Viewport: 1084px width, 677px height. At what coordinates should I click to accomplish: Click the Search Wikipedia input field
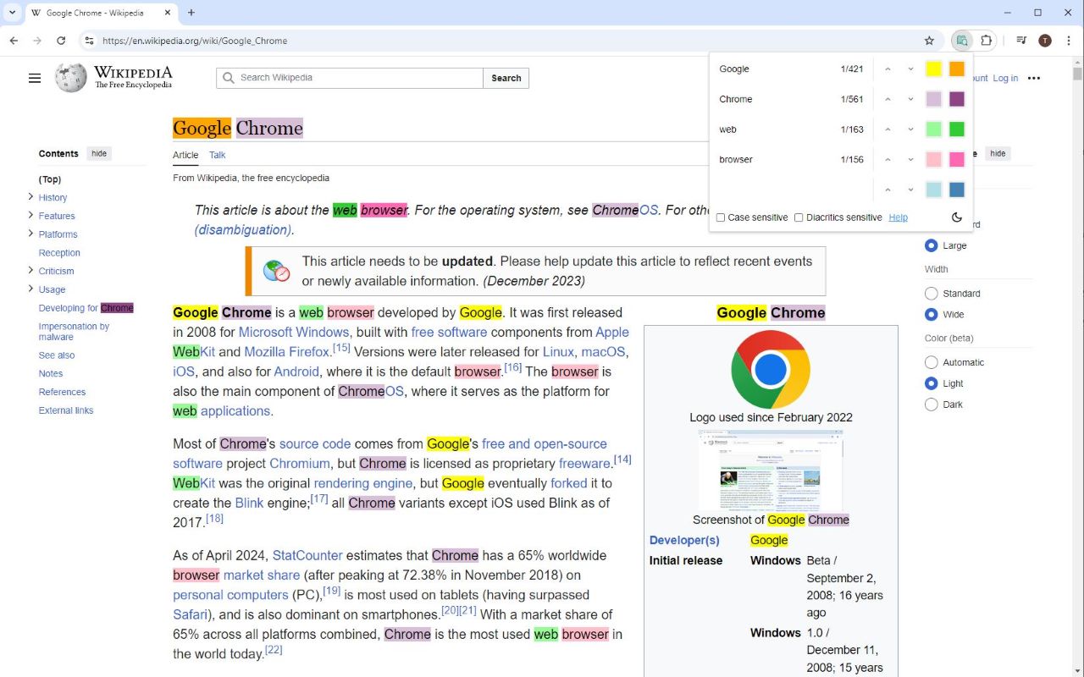(351, 78)
